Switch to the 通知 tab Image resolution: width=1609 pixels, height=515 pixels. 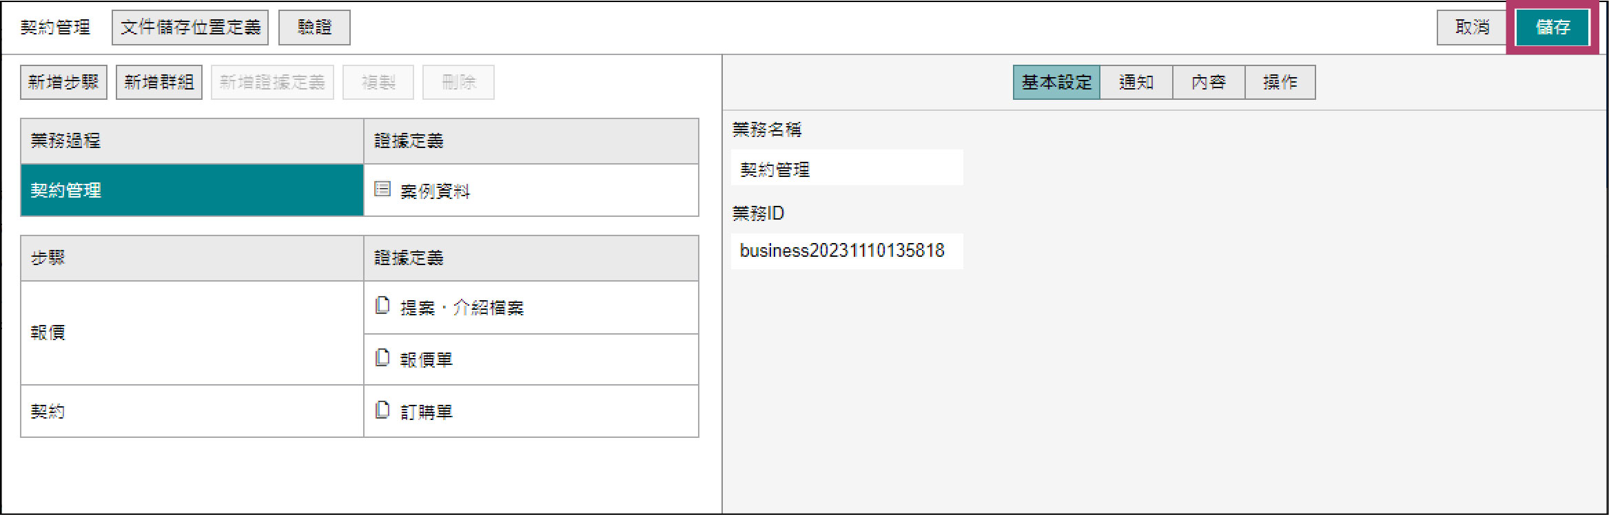click(x=1136, y=83)
